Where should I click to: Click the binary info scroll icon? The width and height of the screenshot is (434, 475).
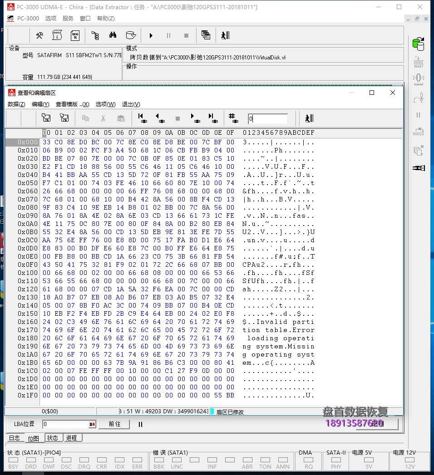57,35
